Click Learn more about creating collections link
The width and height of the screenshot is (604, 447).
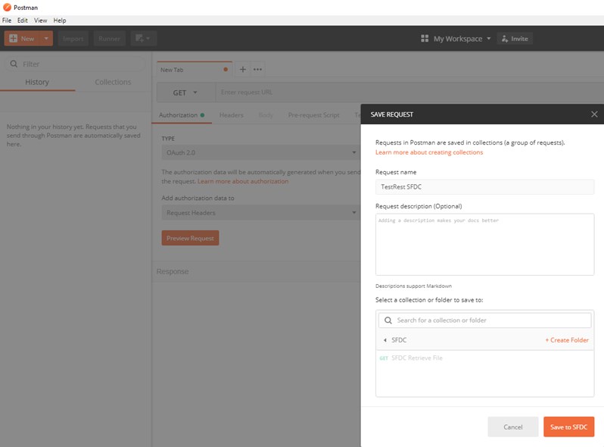[x=429, y=152]
